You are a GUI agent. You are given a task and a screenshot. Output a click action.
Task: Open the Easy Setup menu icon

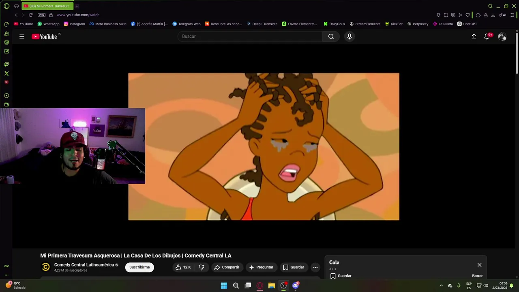click(x=513, y=15)
